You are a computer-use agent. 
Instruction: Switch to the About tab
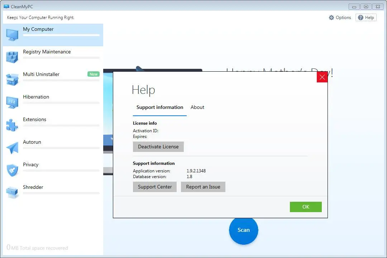(197, 107)
